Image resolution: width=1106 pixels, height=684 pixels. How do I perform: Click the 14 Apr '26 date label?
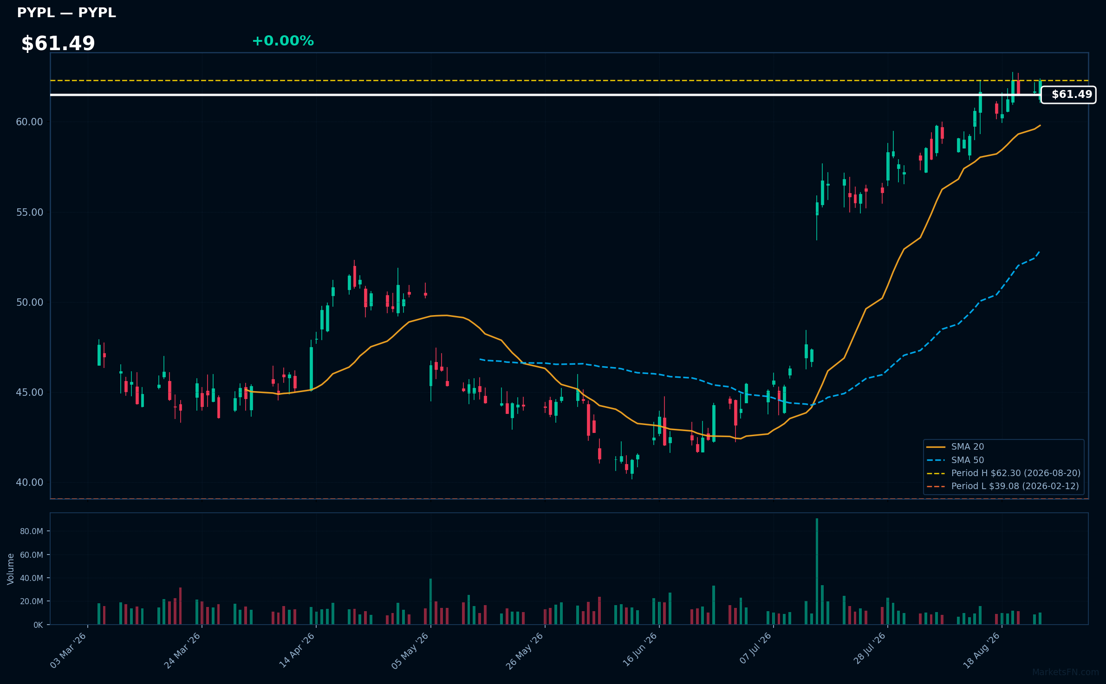coord(297,650)
